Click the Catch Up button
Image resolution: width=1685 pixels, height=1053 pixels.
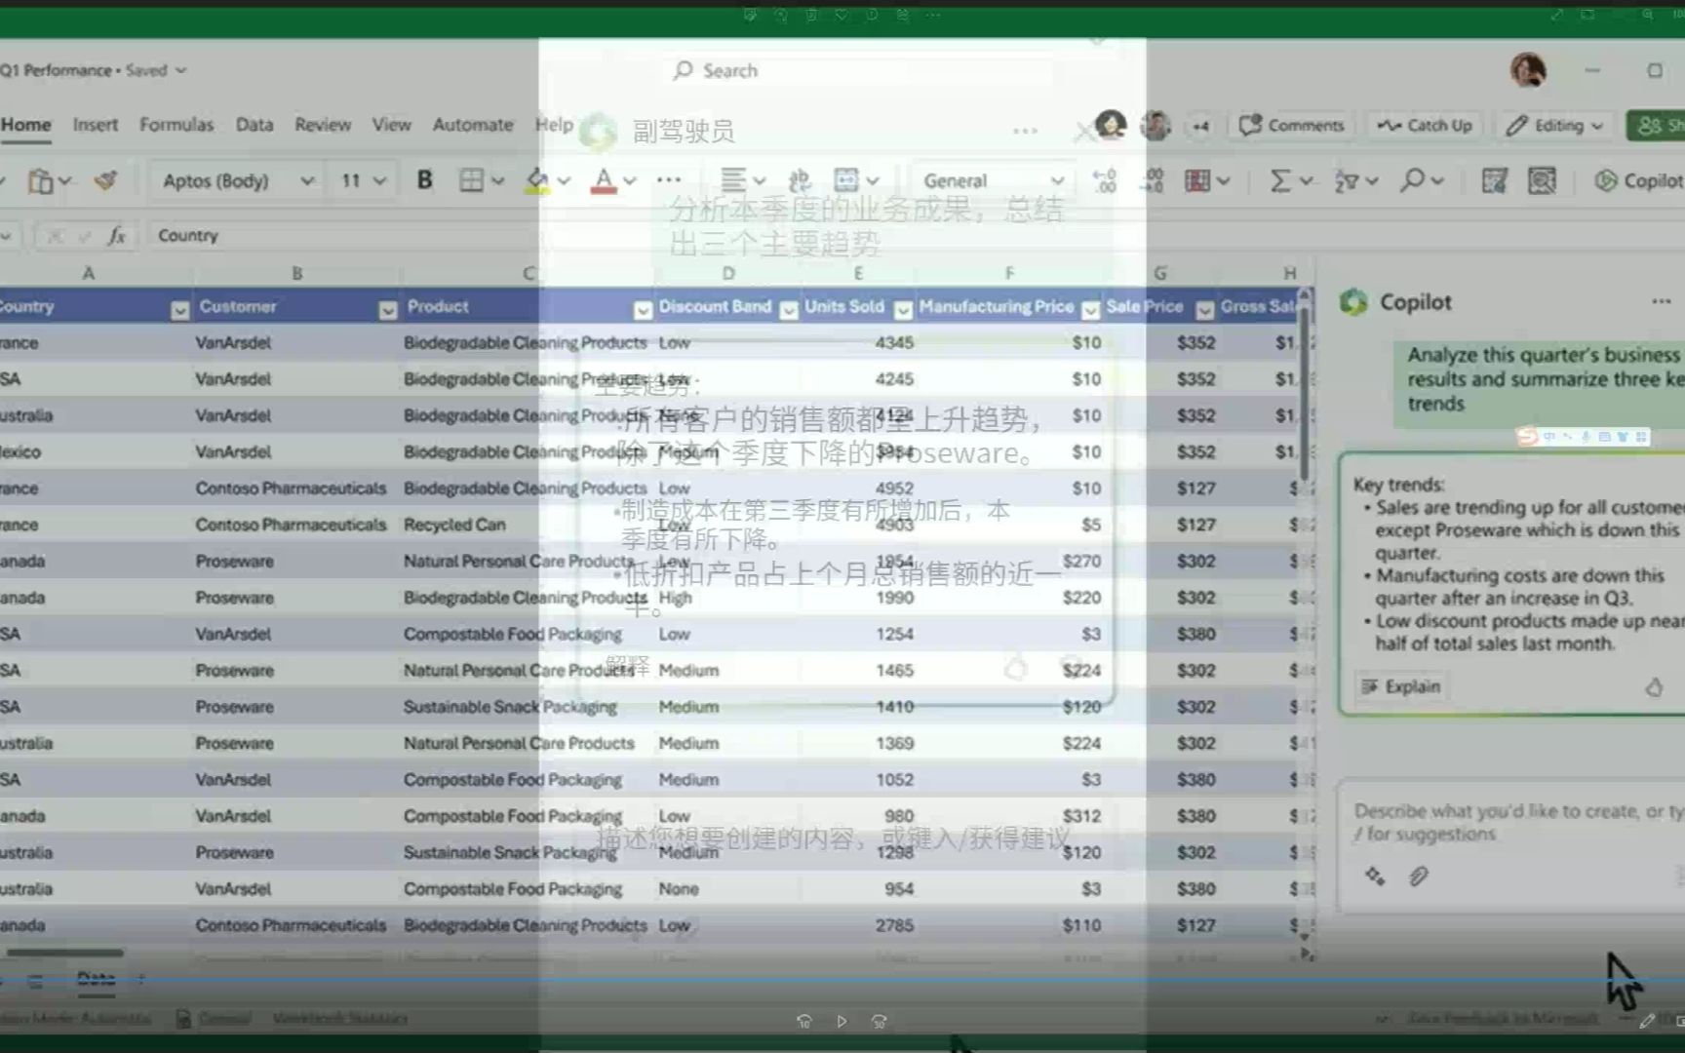(1425, 126)
